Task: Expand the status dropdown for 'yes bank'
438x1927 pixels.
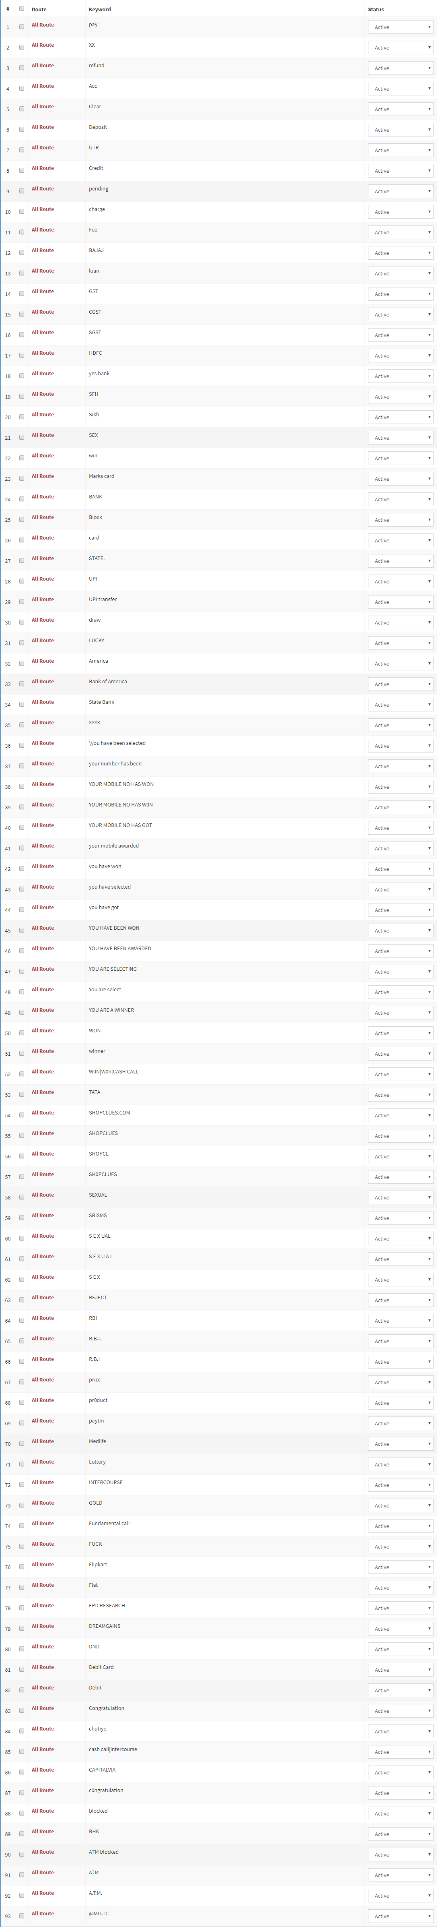Action: [x=401, y=376]
